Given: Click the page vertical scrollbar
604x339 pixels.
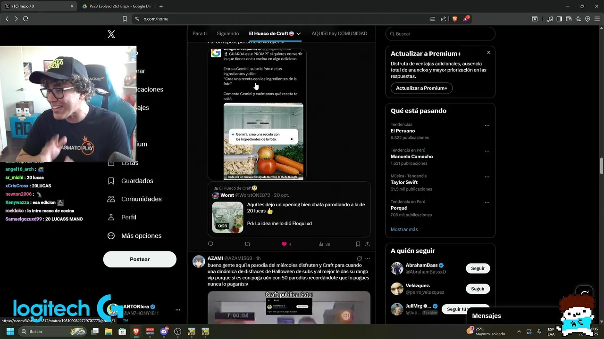Looking at the screenshot, I should (601, 166).
